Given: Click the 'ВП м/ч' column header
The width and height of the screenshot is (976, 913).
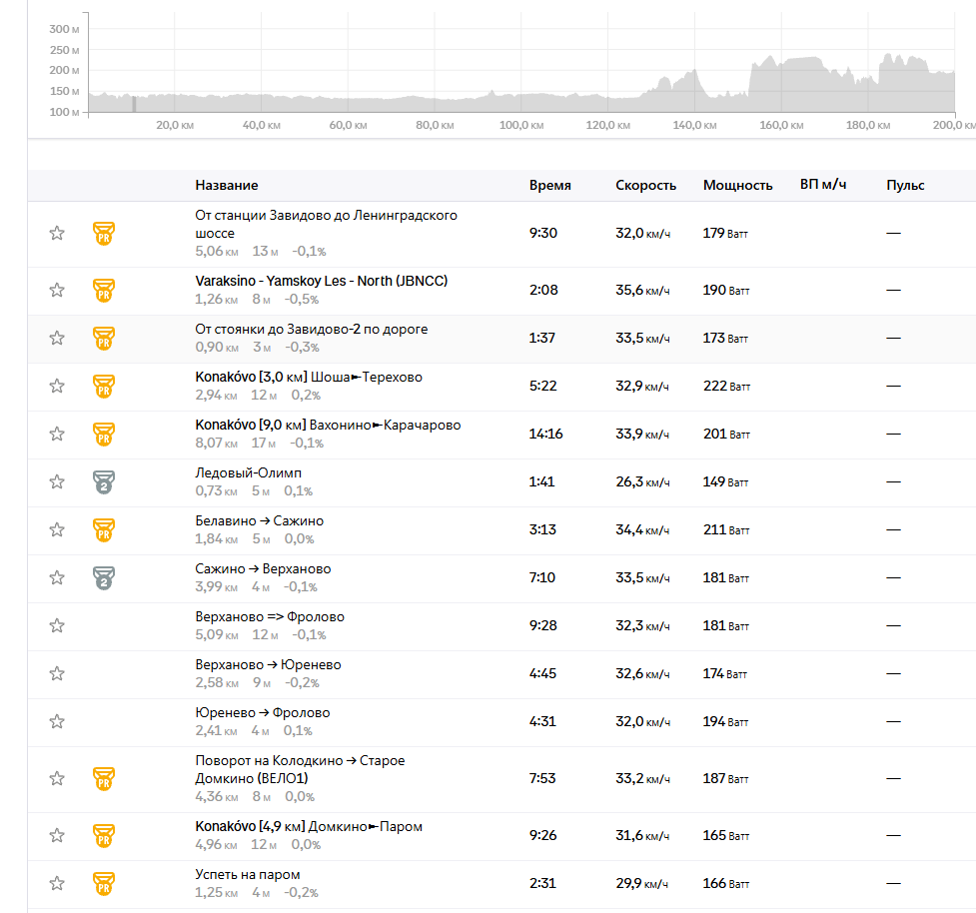Looking at the screenshot, I should (823, 184).
